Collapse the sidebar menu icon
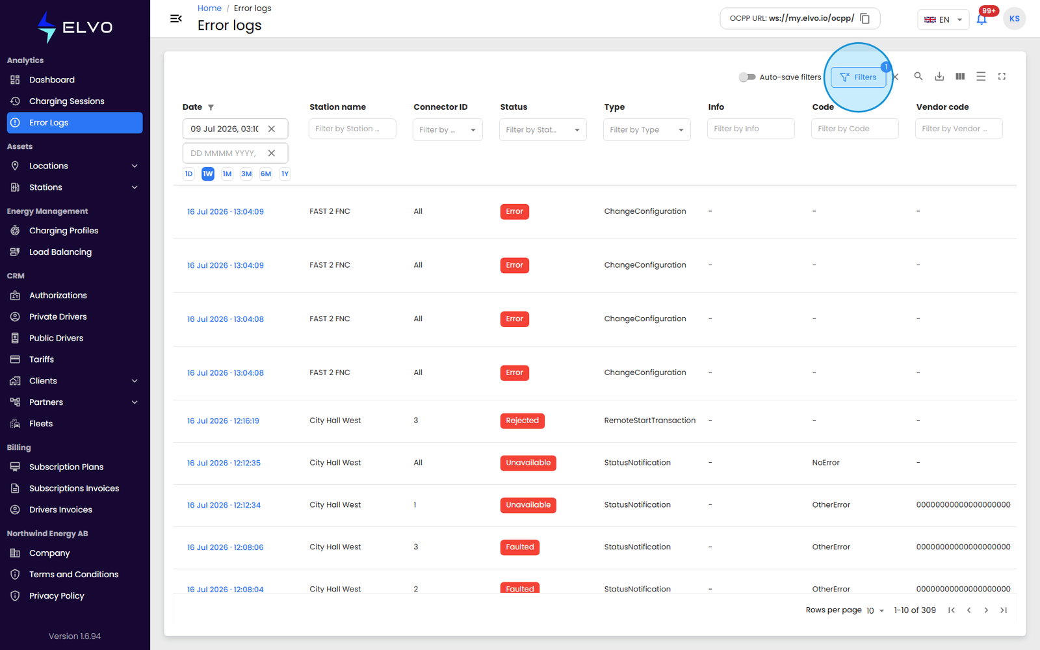This screenshot has height=650, width=1040. click(175, 18)
